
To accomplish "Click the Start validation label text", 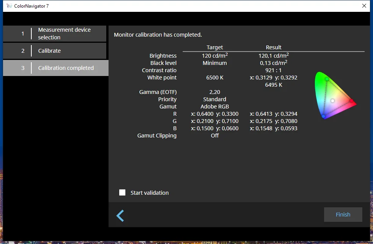I will [149, 193].
